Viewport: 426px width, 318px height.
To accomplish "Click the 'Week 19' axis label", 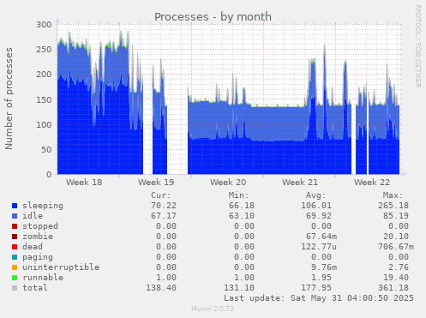I will point(156,183).
